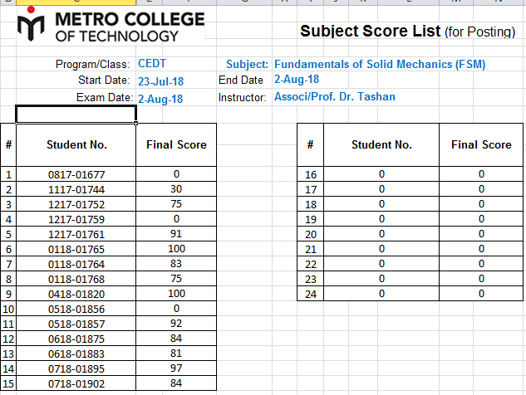The image size is (526, 395).
Task: Select student number 0118-01765
Action: [x=76, y=249]
